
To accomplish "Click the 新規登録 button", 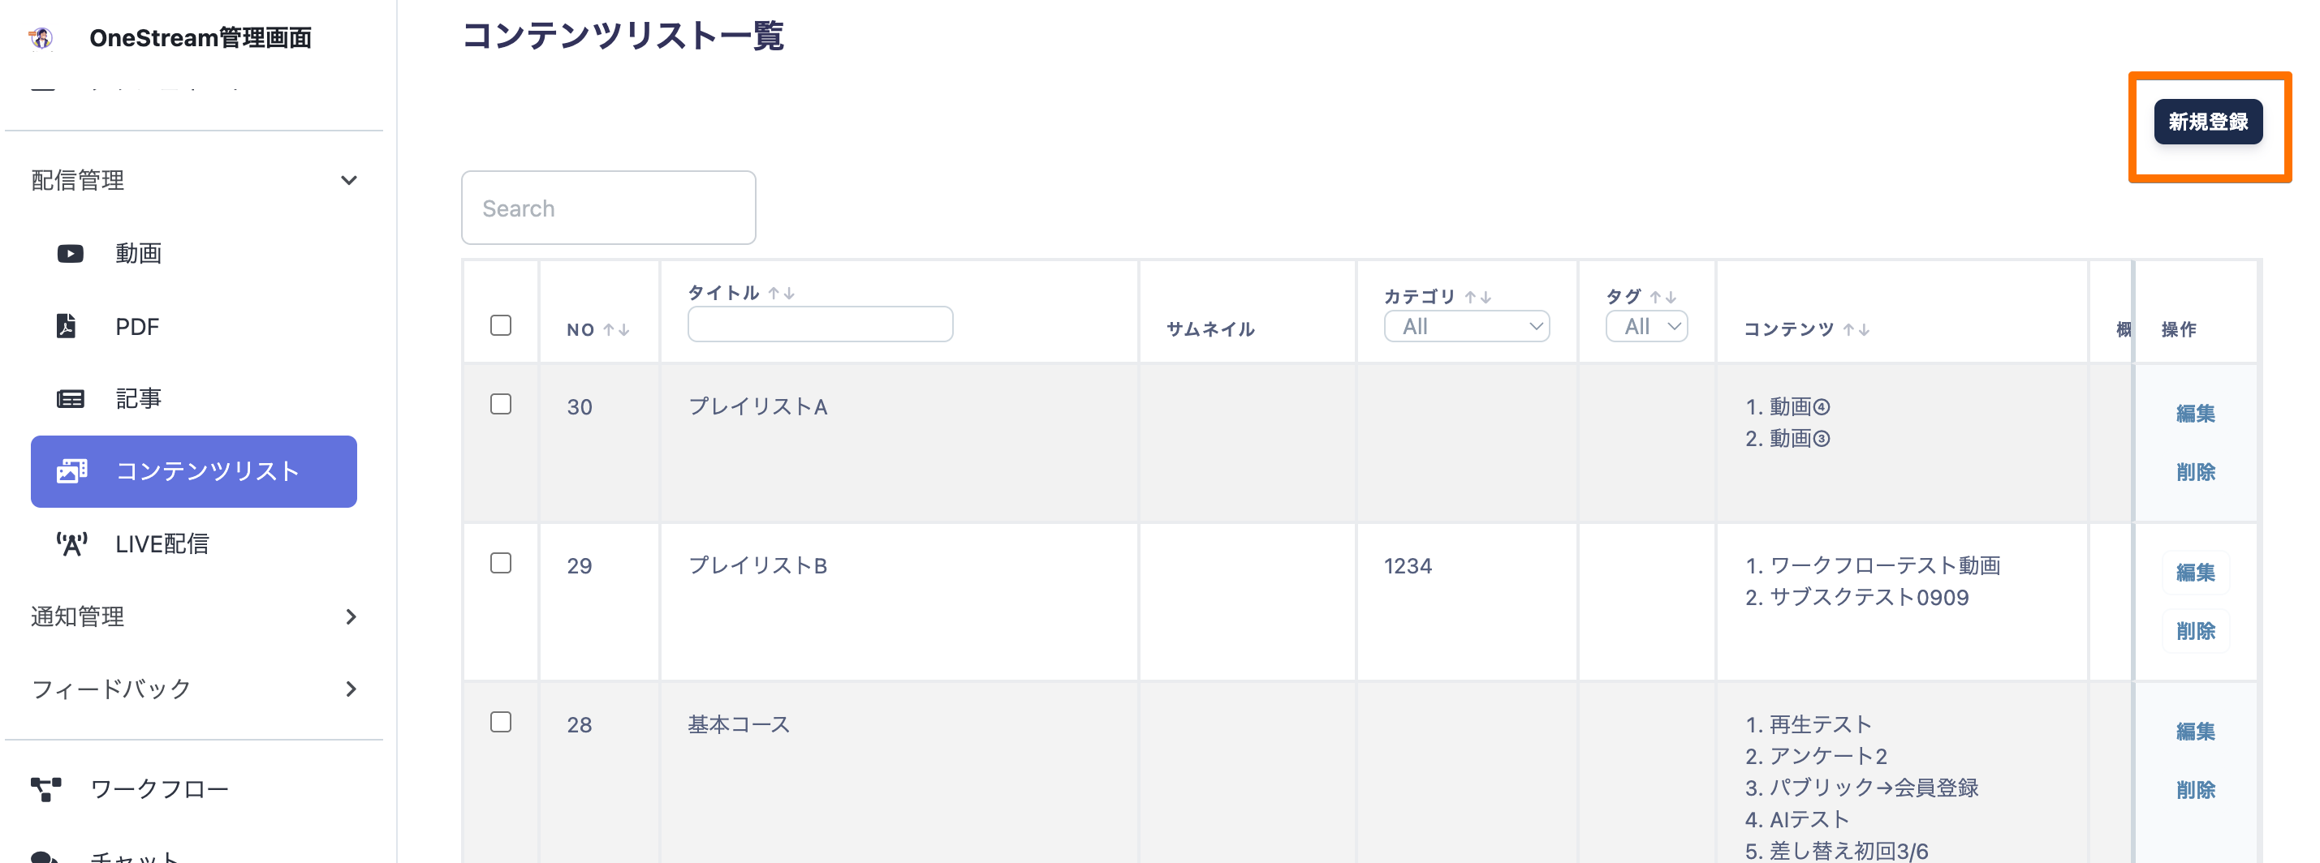I will (2206, 122).
